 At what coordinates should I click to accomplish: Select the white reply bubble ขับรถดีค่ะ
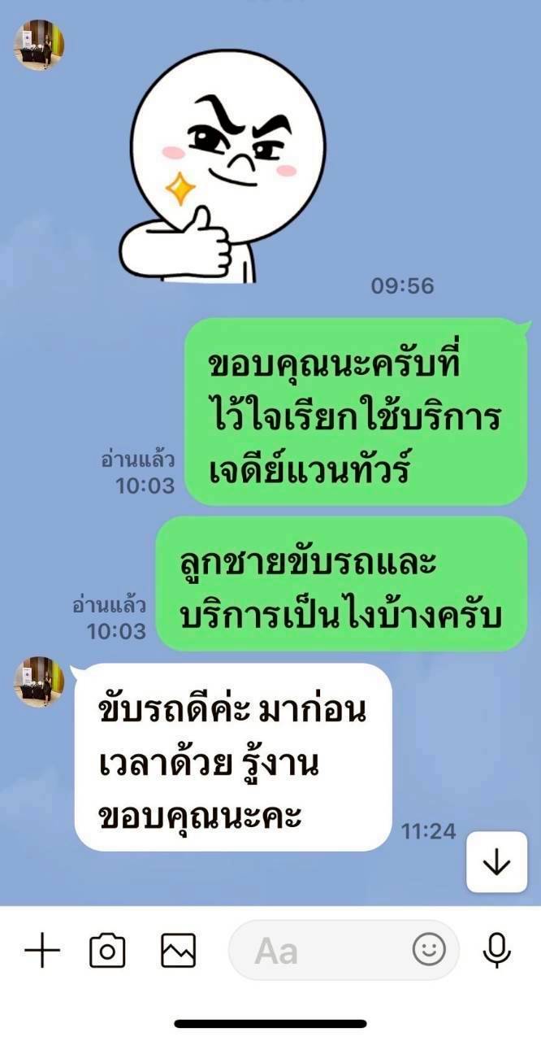233,757
